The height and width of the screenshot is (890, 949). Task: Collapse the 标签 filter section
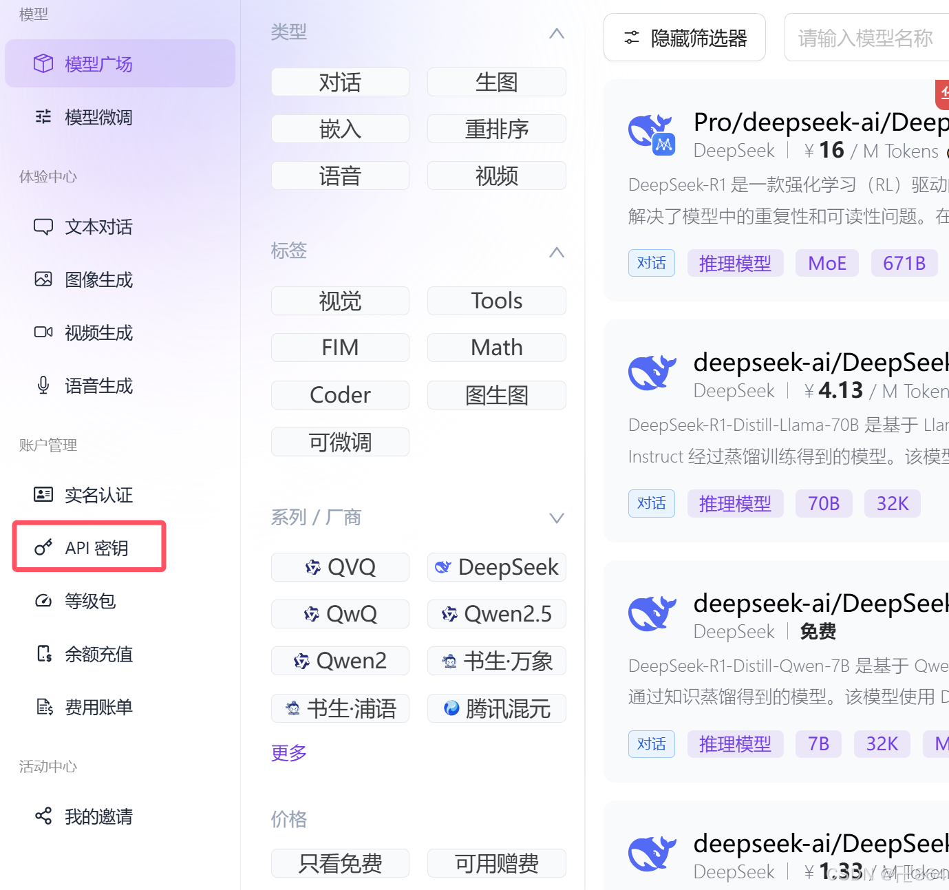coord(556,252)
